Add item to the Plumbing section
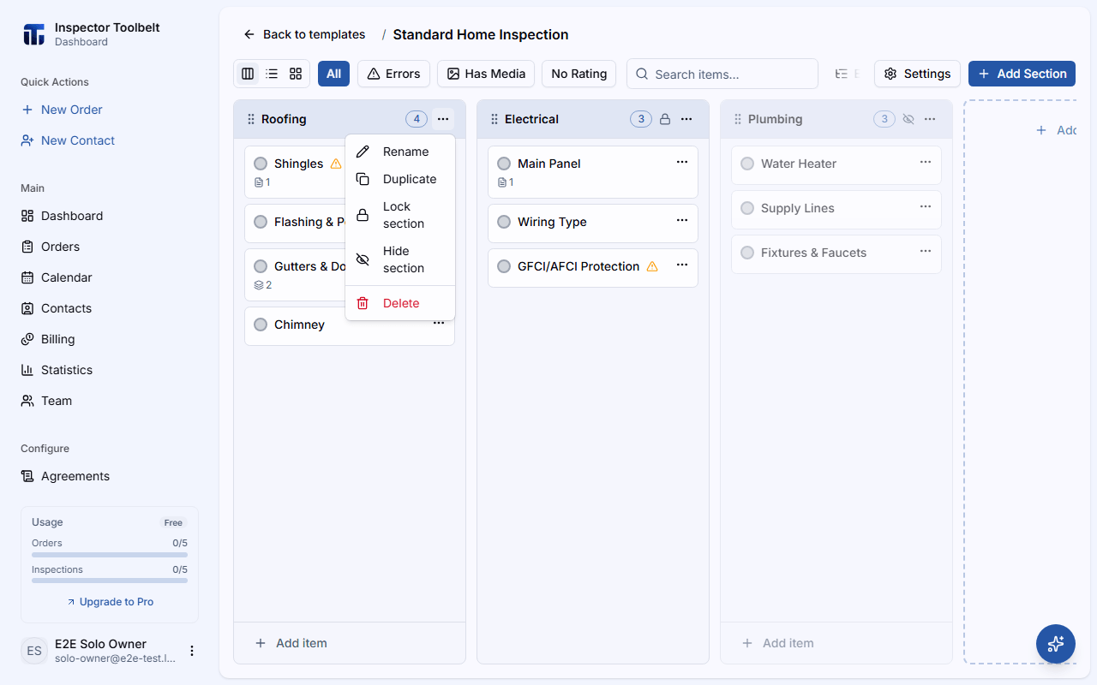 click(x=836, y=643)
